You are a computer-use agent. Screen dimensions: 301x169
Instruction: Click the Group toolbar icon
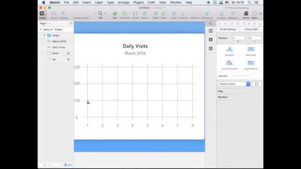click(54, 14)
